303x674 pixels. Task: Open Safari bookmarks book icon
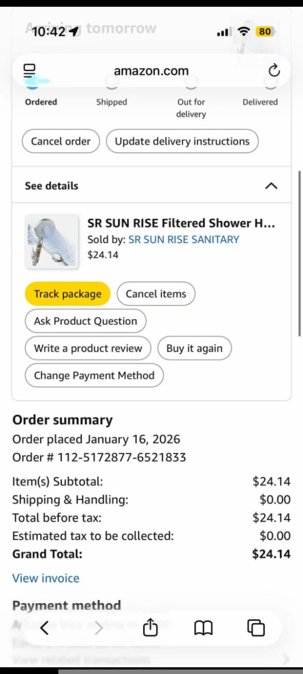[x=203, y=628]
